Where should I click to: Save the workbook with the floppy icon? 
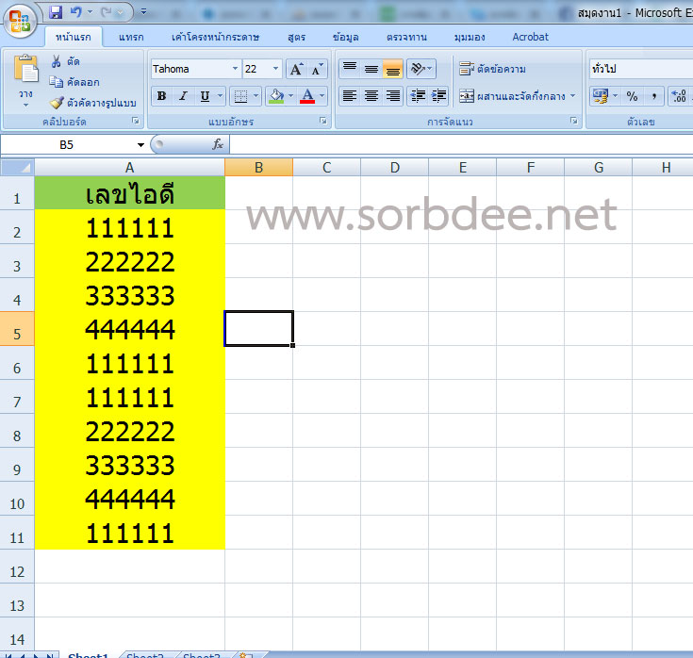[56, 12]
